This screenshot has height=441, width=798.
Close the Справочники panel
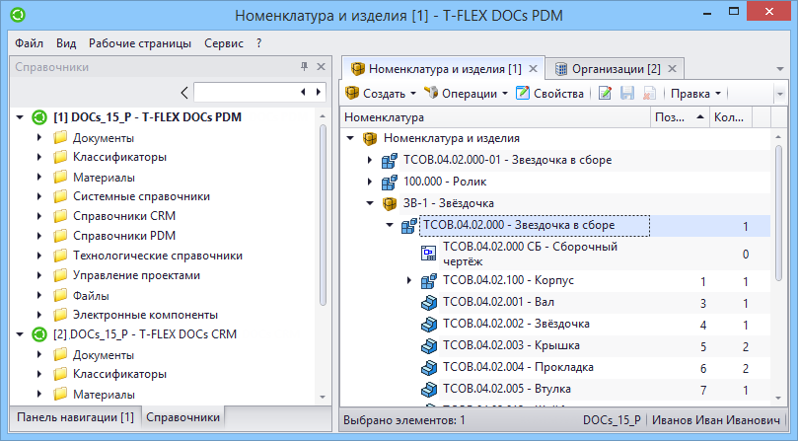[322, 67]
